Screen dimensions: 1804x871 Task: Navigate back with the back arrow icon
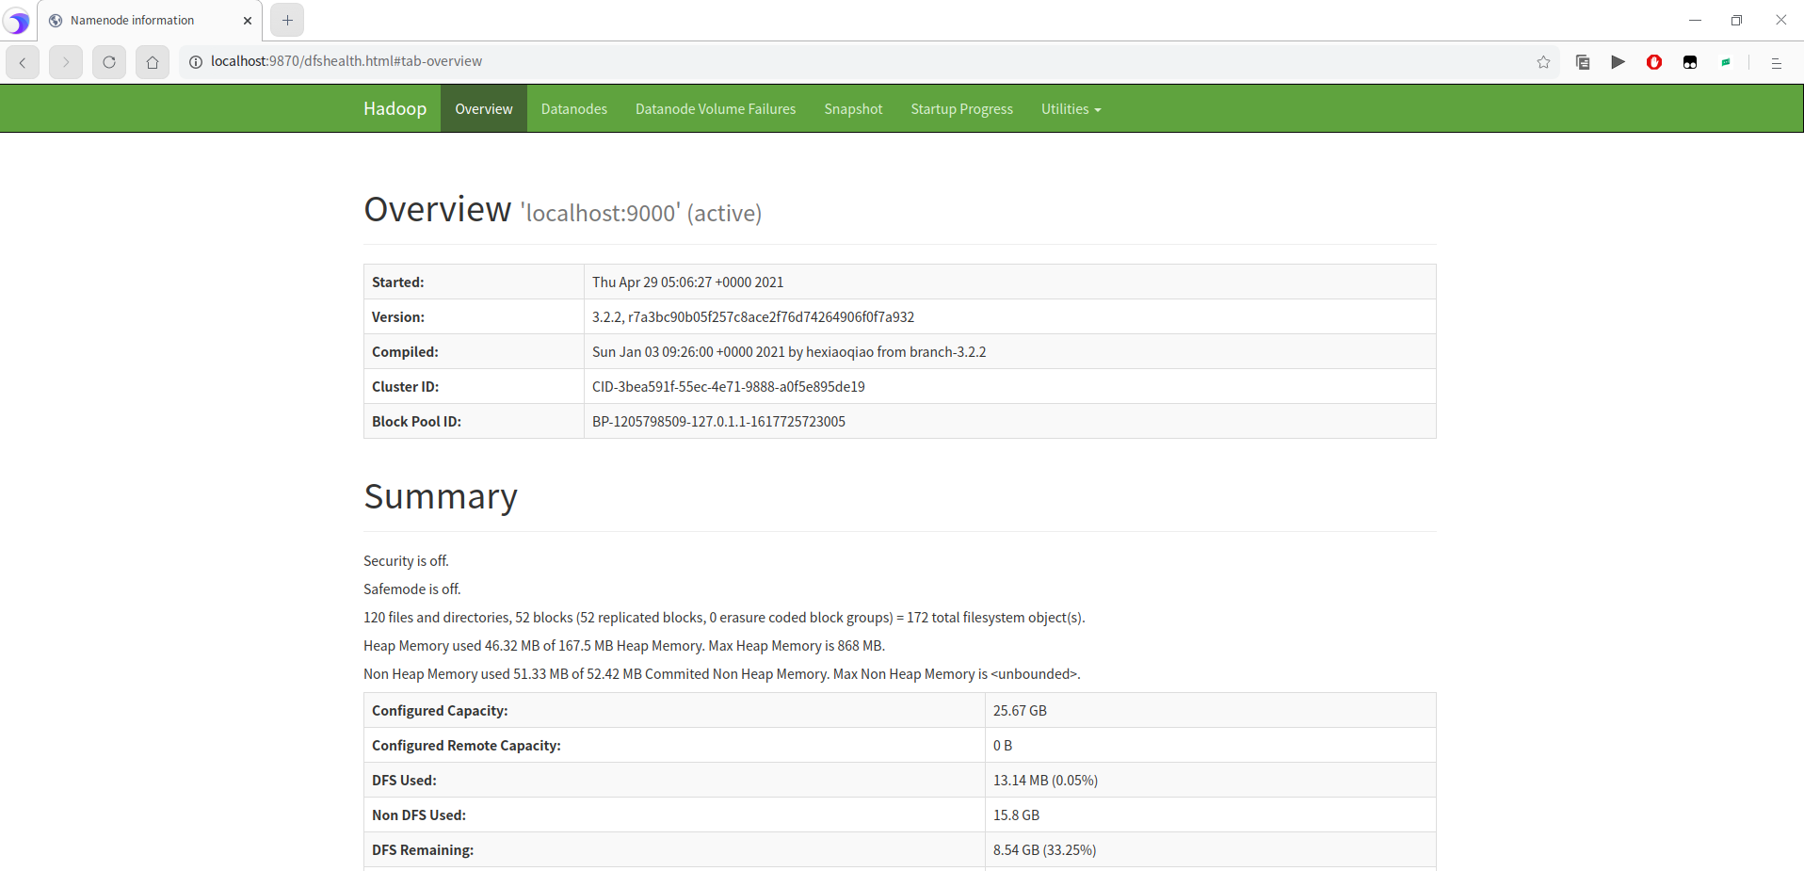(22, 61)
